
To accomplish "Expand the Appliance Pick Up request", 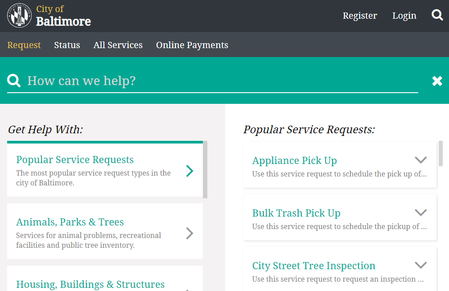I will pyautogui.click(x=420, y=160).
